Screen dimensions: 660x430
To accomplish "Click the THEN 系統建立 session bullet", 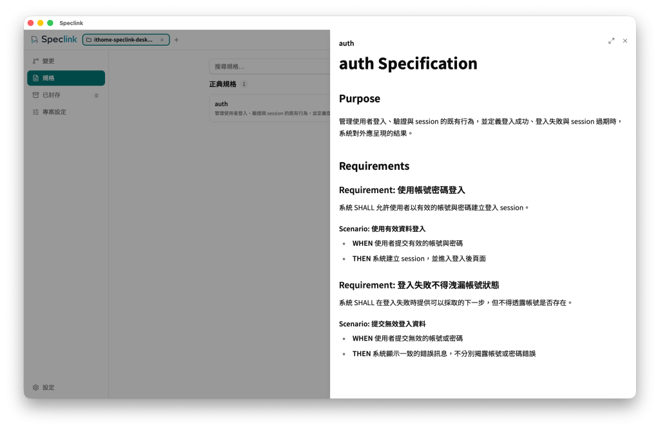I will (x=419, y=259).
